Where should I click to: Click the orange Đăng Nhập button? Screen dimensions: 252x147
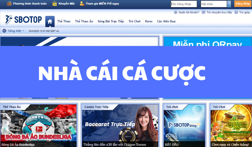coord(243,4)
